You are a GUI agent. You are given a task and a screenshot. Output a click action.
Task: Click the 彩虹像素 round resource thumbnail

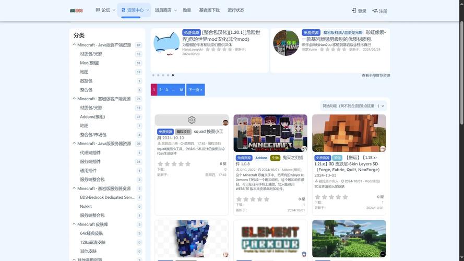(286, 43)
